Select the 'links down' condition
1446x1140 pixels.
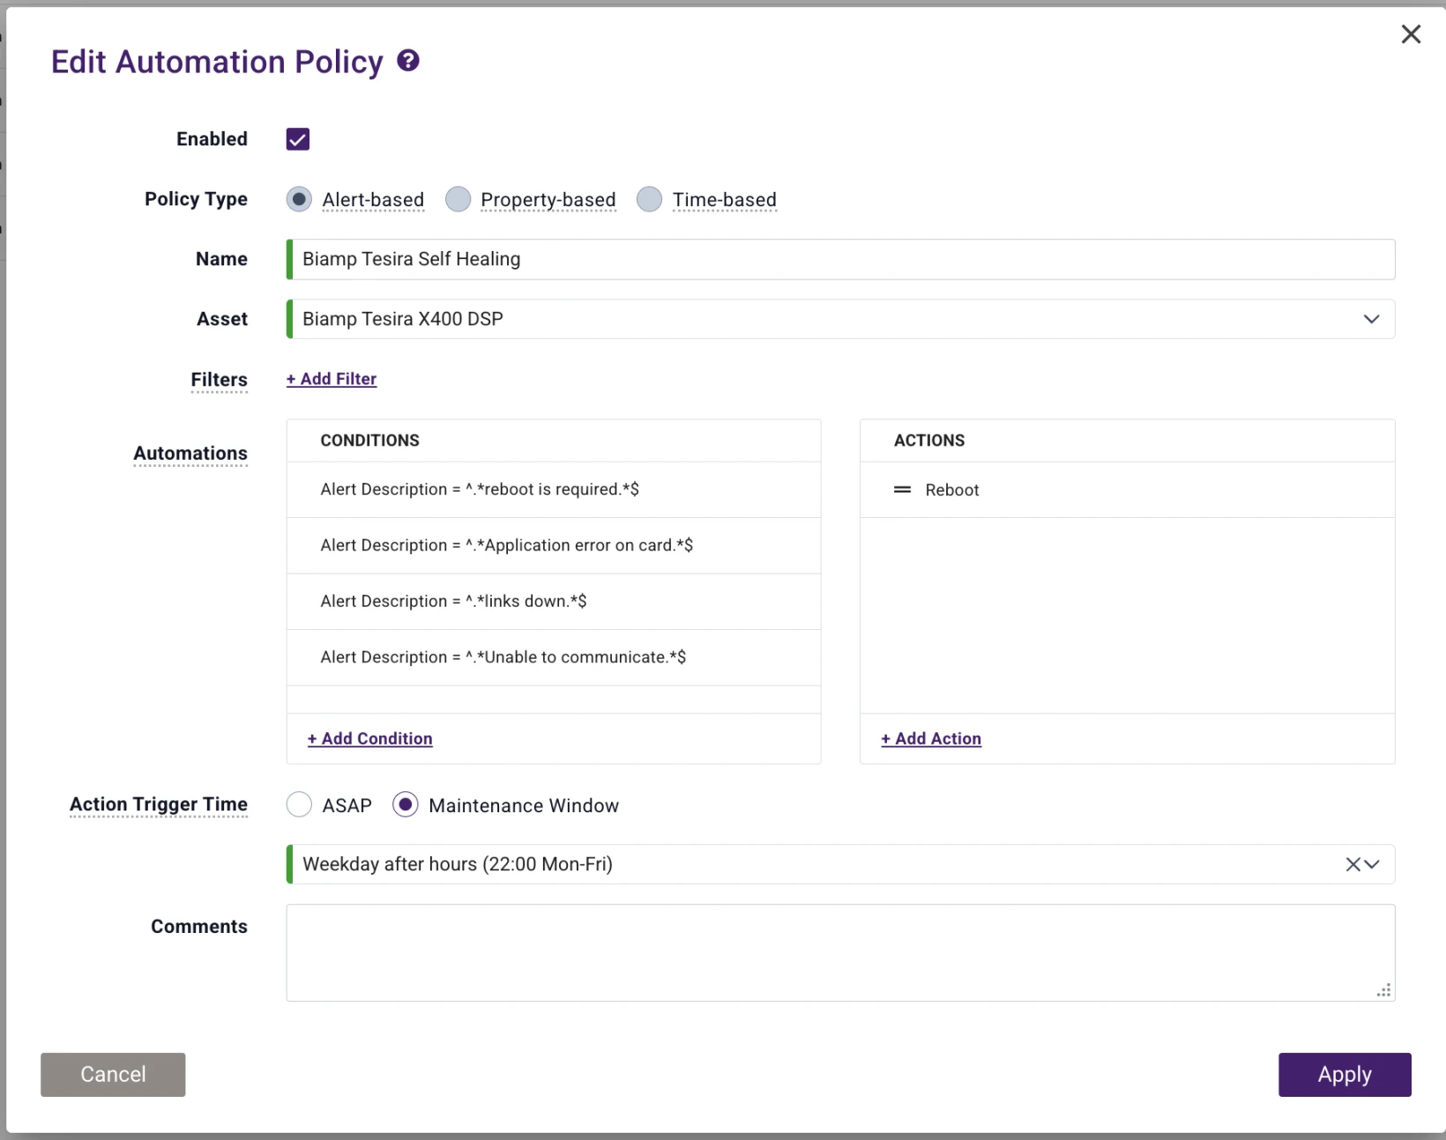(x=554, y=601)
